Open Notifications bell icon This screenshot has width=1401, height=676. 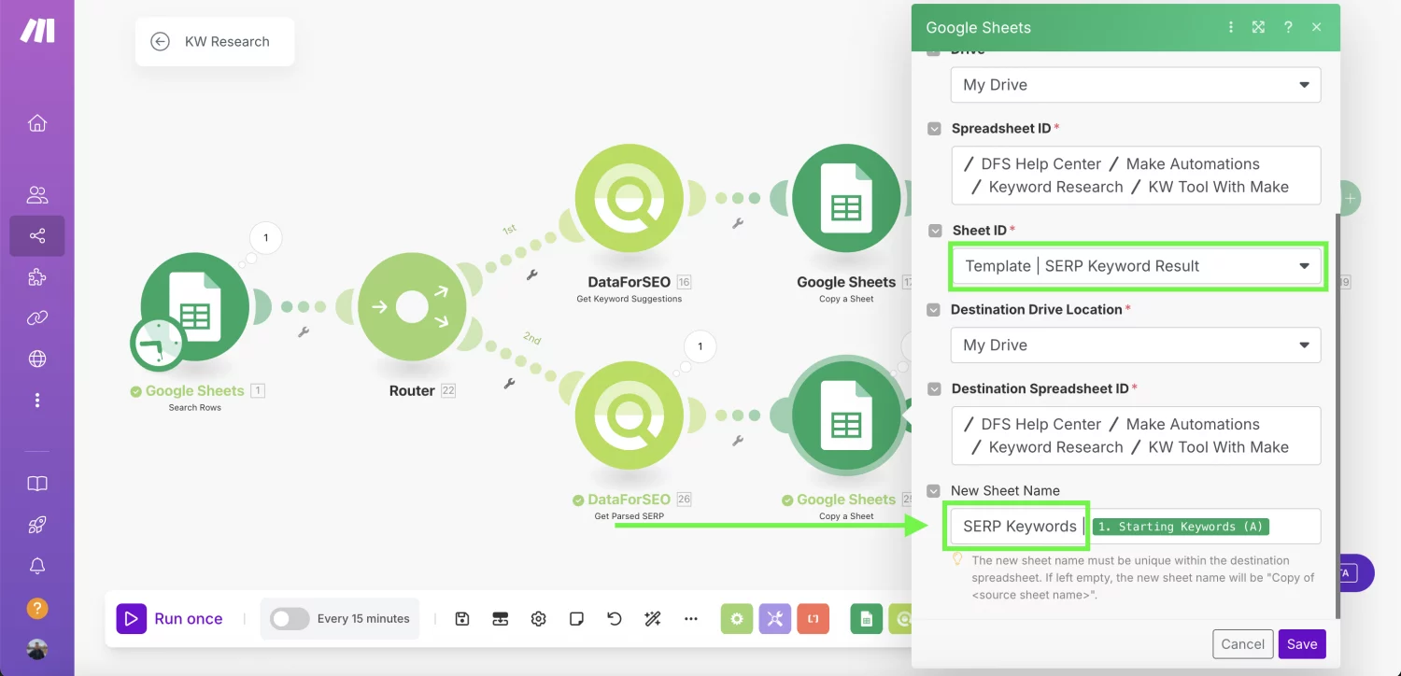37,566
